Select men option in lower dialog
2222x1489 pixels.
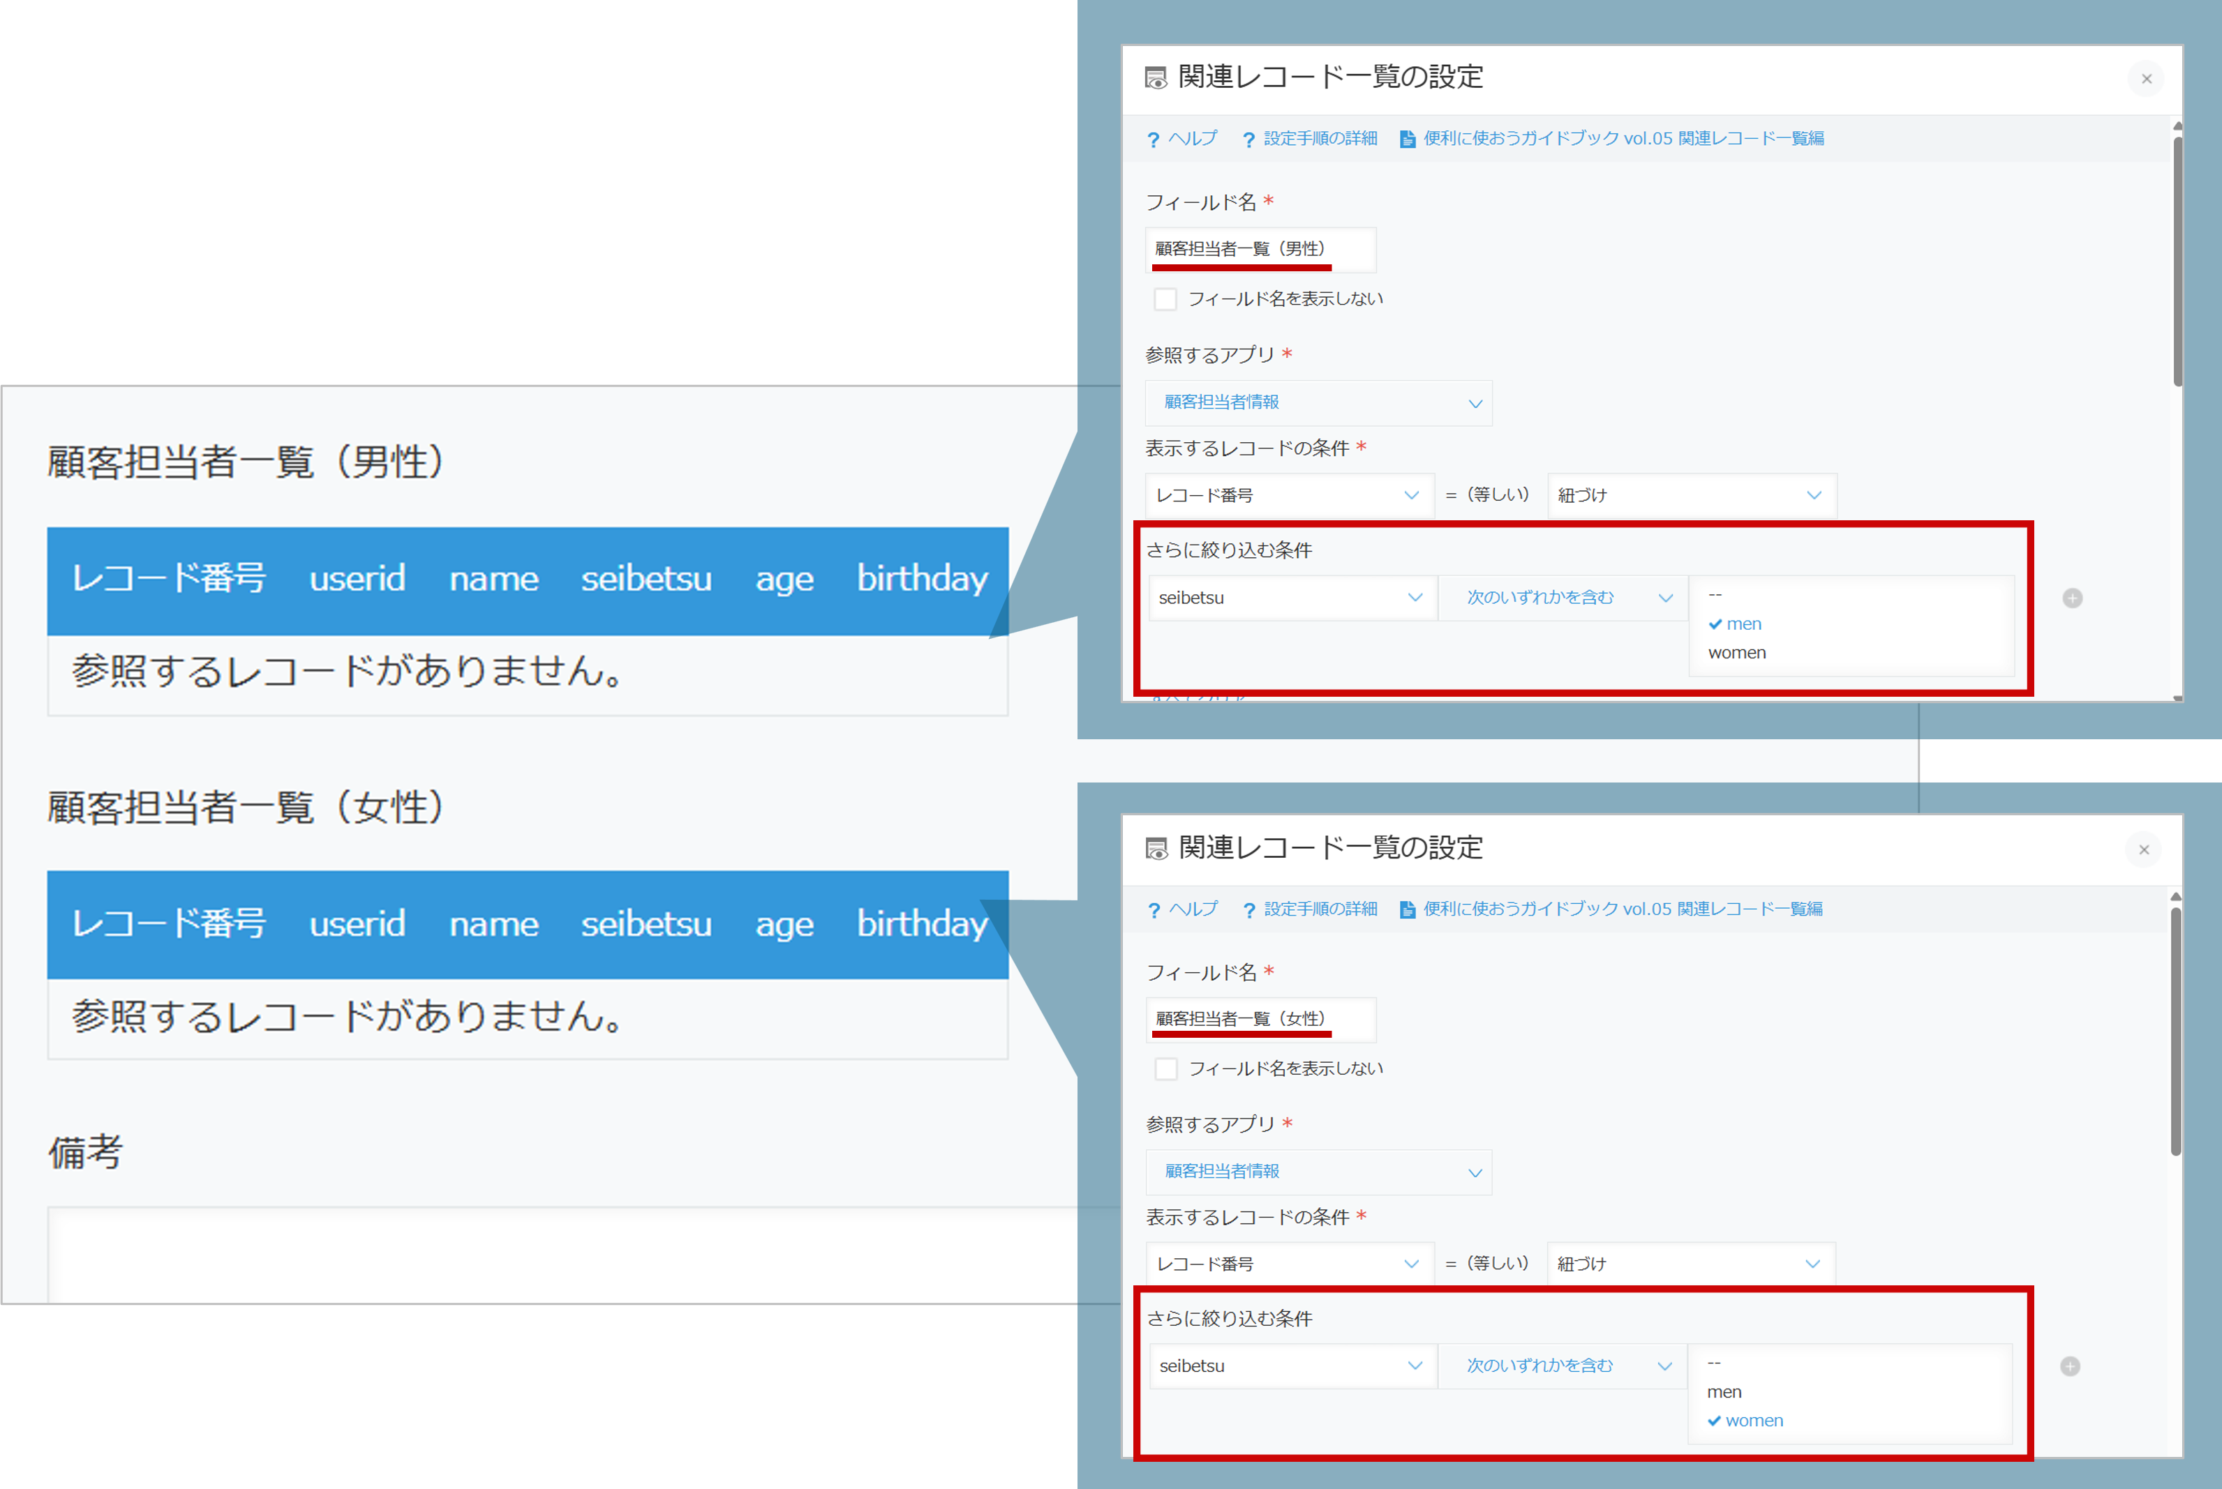(x=1724, y=1392)
